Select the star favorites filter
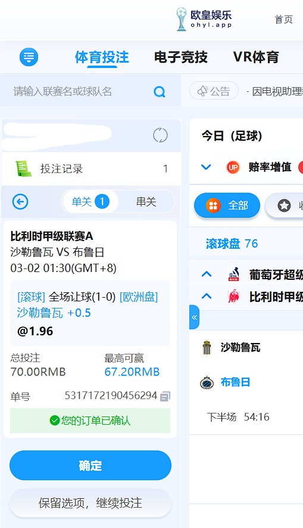The image size is (303, 528). (284, 205)
